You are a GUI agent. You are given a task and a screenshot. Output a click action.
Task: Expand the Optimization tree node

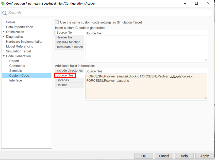[x=4, y=32]
